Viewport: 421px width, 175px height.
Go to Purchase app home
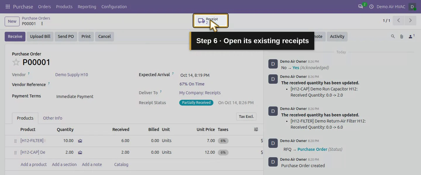pos(23,6)
